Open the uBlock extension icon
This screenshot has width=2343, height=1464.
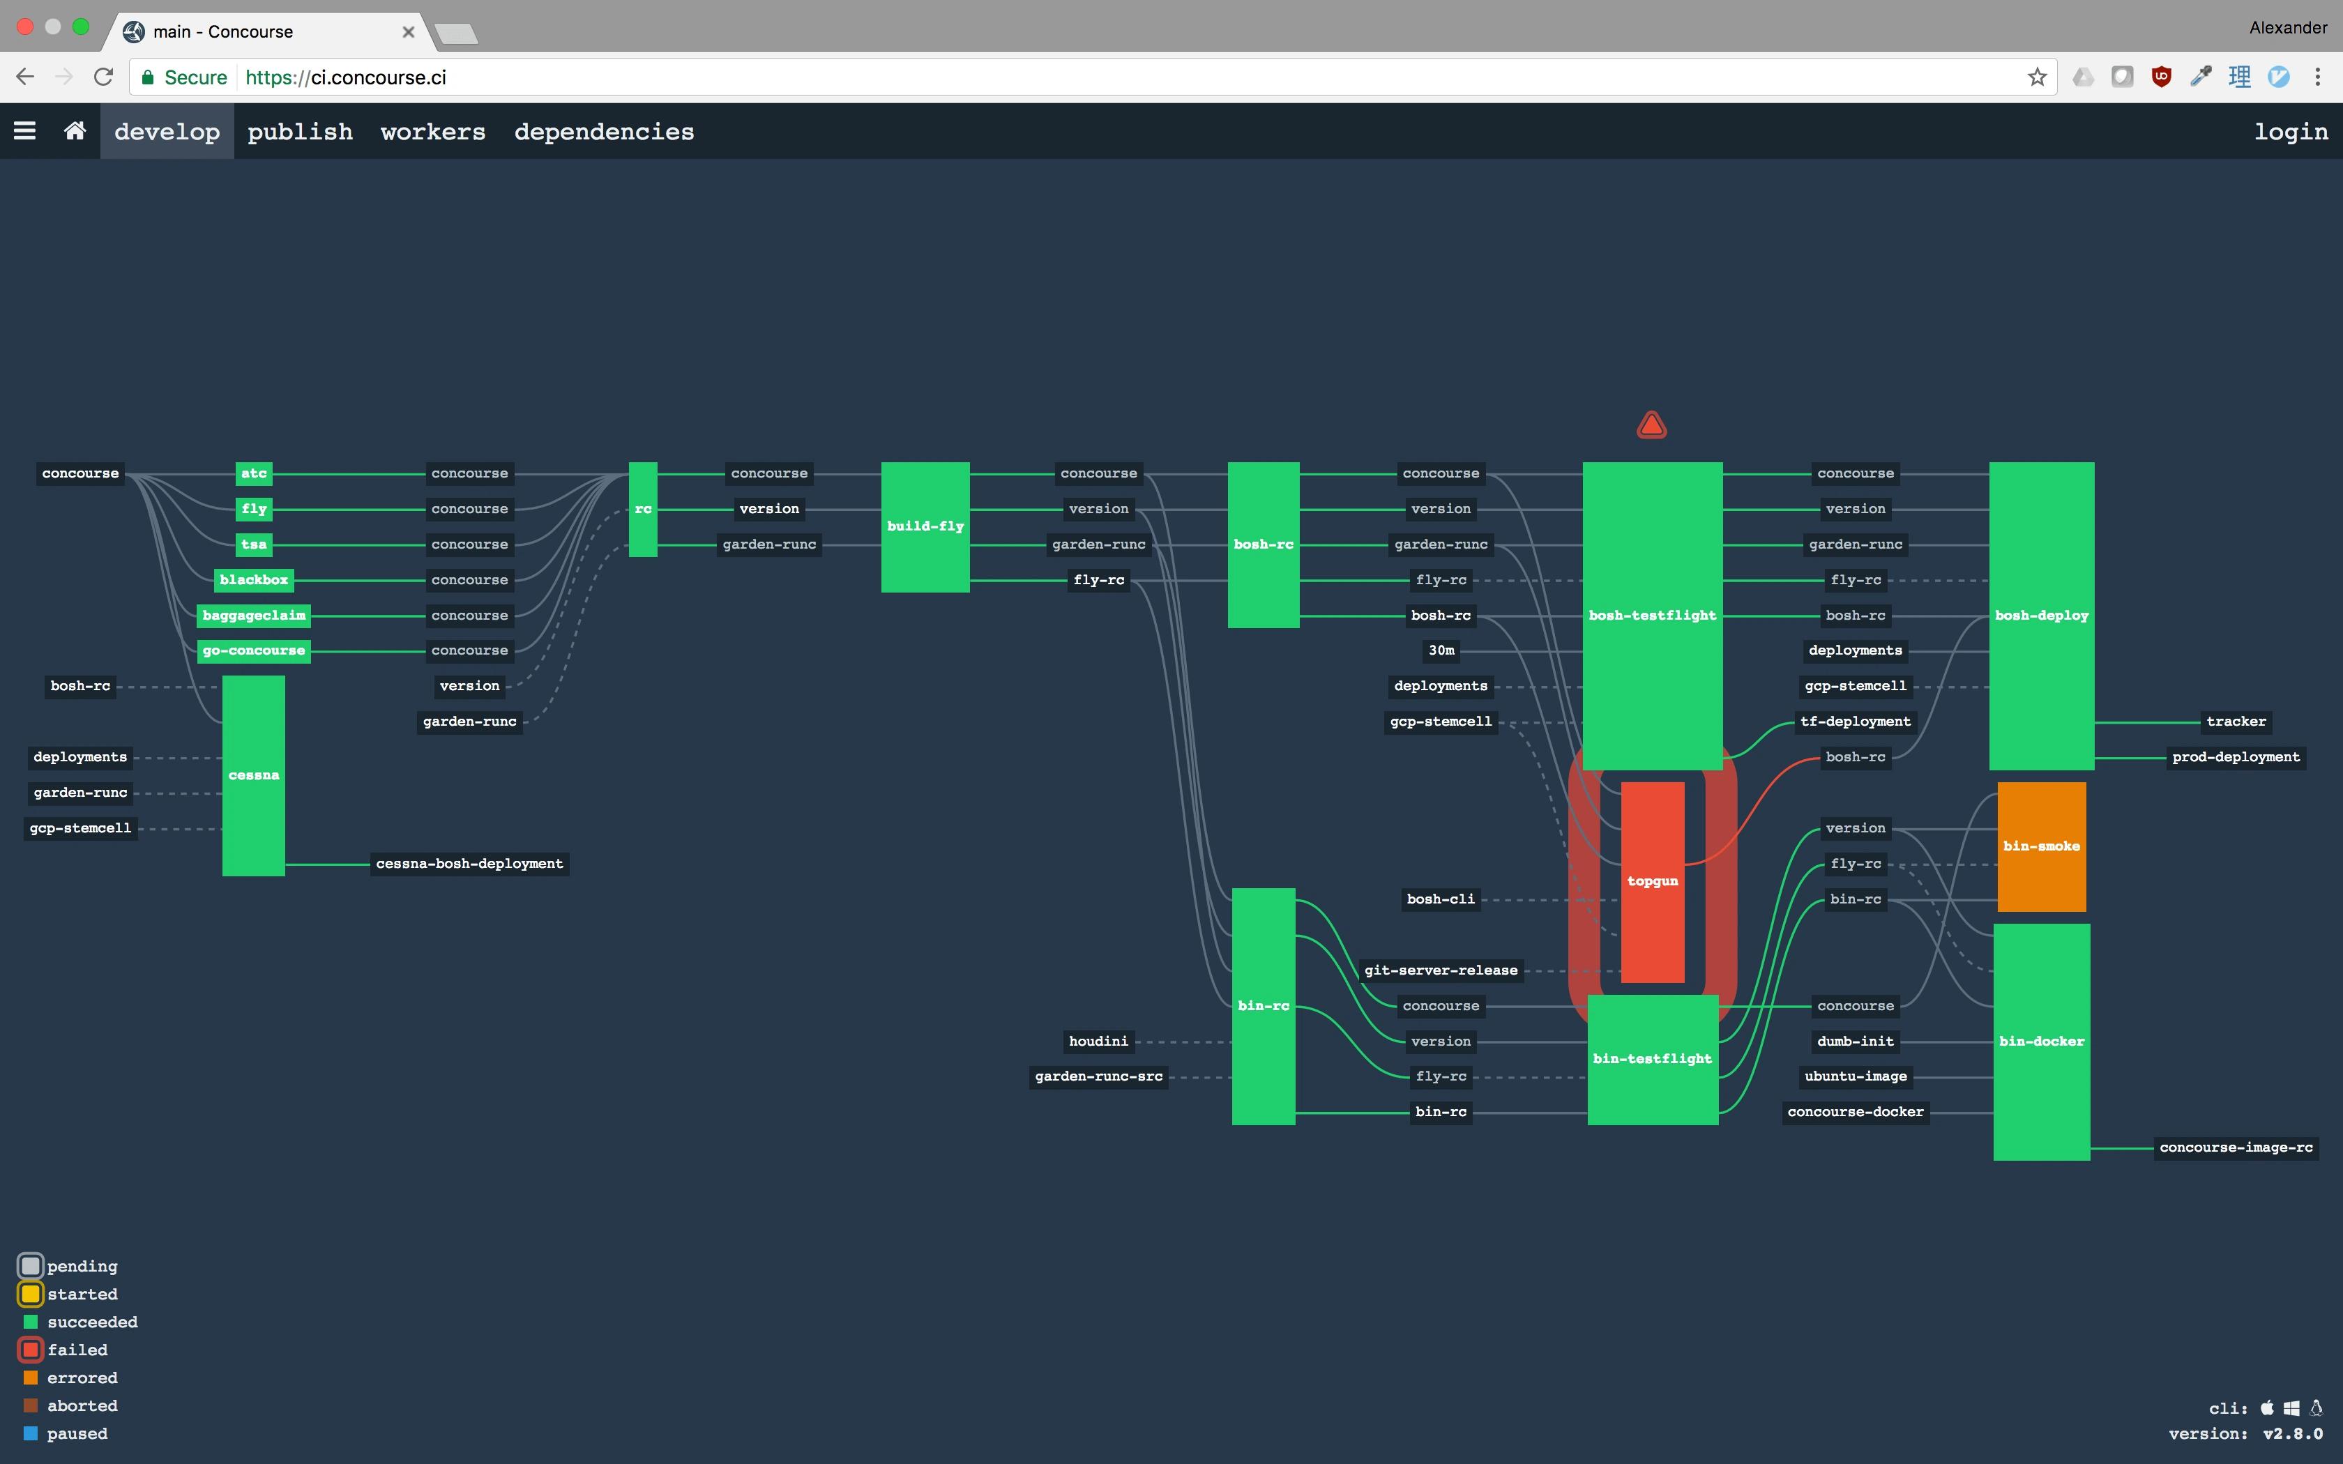point(2161,77)
